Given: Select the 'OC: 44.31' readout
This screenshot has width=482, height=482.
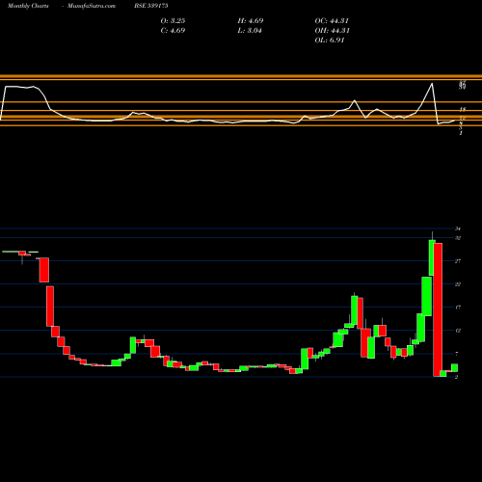Looking at the screenshot, I should point(332,21).
